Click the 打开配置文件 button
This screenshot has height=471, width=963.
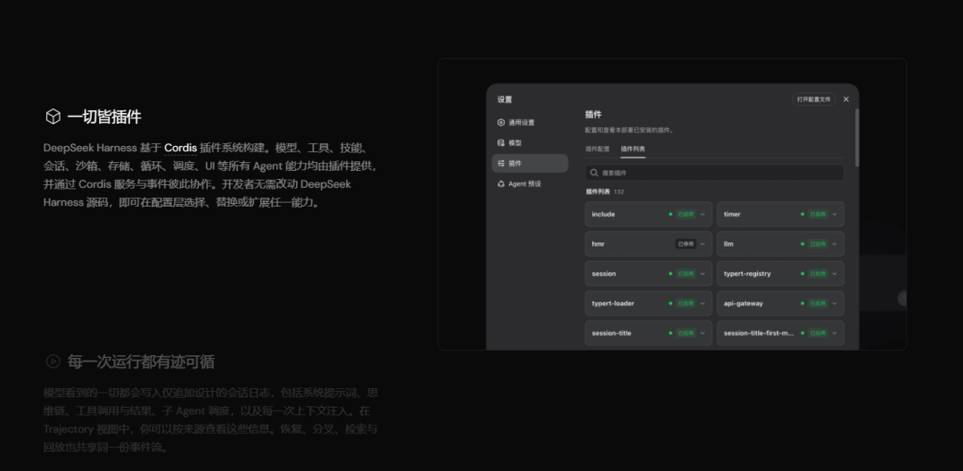click(x=814, y=100)
